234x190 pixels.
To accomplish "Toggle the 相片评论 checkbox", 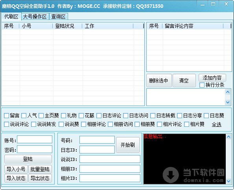I will pos(160,124).
